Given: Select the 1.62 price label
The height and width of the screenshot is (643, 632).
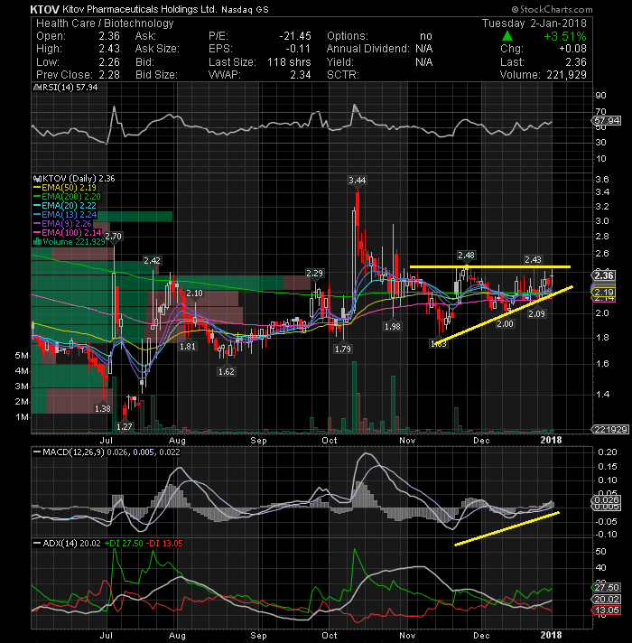Looking at the screenshot, I should [x=227, y=371].
